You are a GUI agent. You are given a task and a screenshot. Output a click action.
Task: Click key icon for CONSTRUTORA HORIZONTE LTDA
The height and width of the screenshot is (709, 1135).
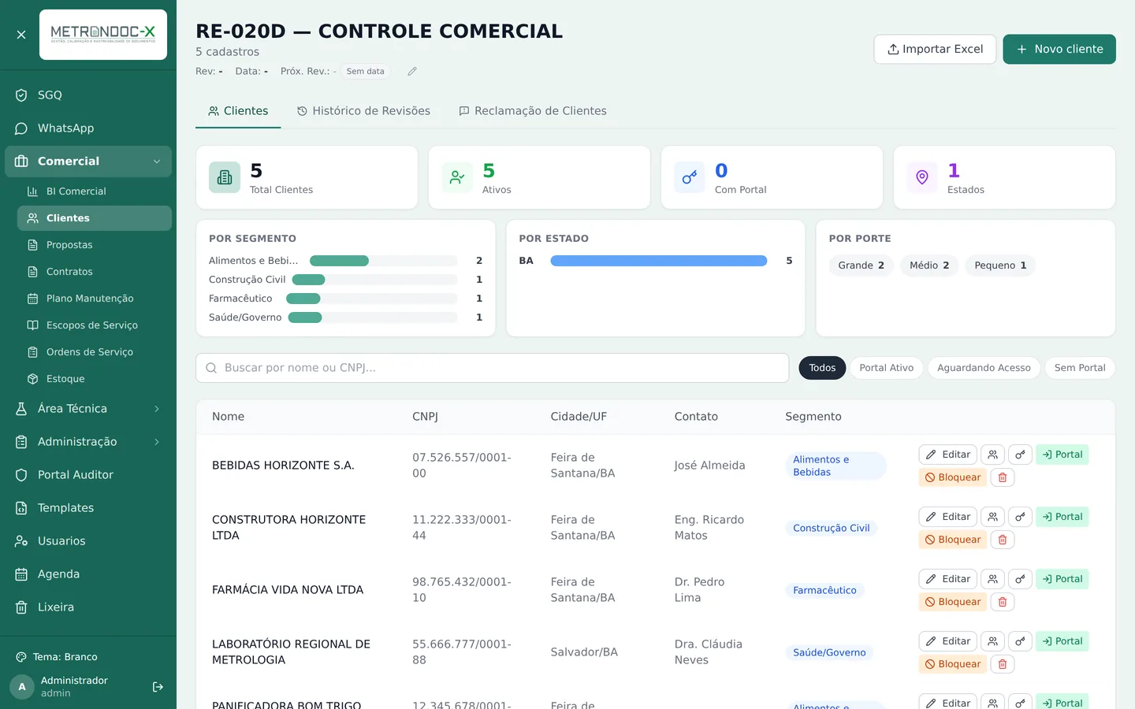(1020, 517)
